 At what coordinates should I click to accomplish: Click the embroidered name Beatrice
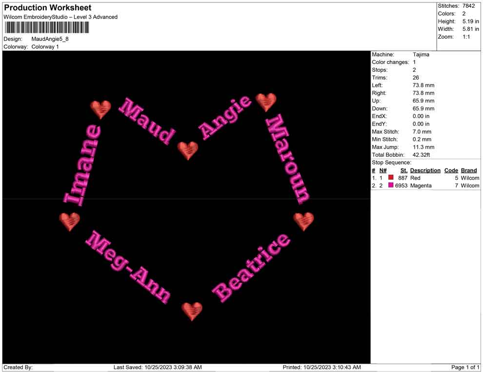[252, 267]
